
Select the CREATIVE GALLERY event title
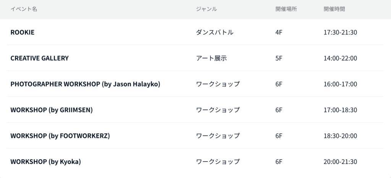(x=40, y=58)
